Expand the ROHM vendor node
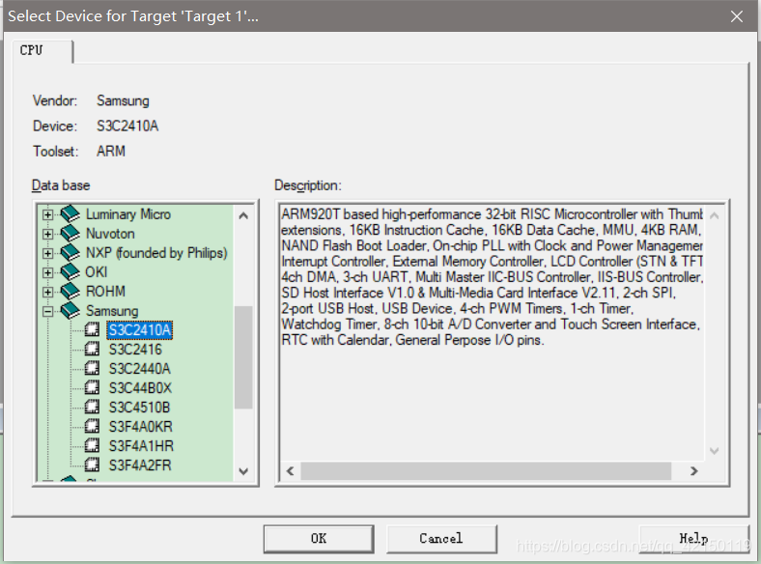Viewport: 761px width, 564px height. pos(47,293)
